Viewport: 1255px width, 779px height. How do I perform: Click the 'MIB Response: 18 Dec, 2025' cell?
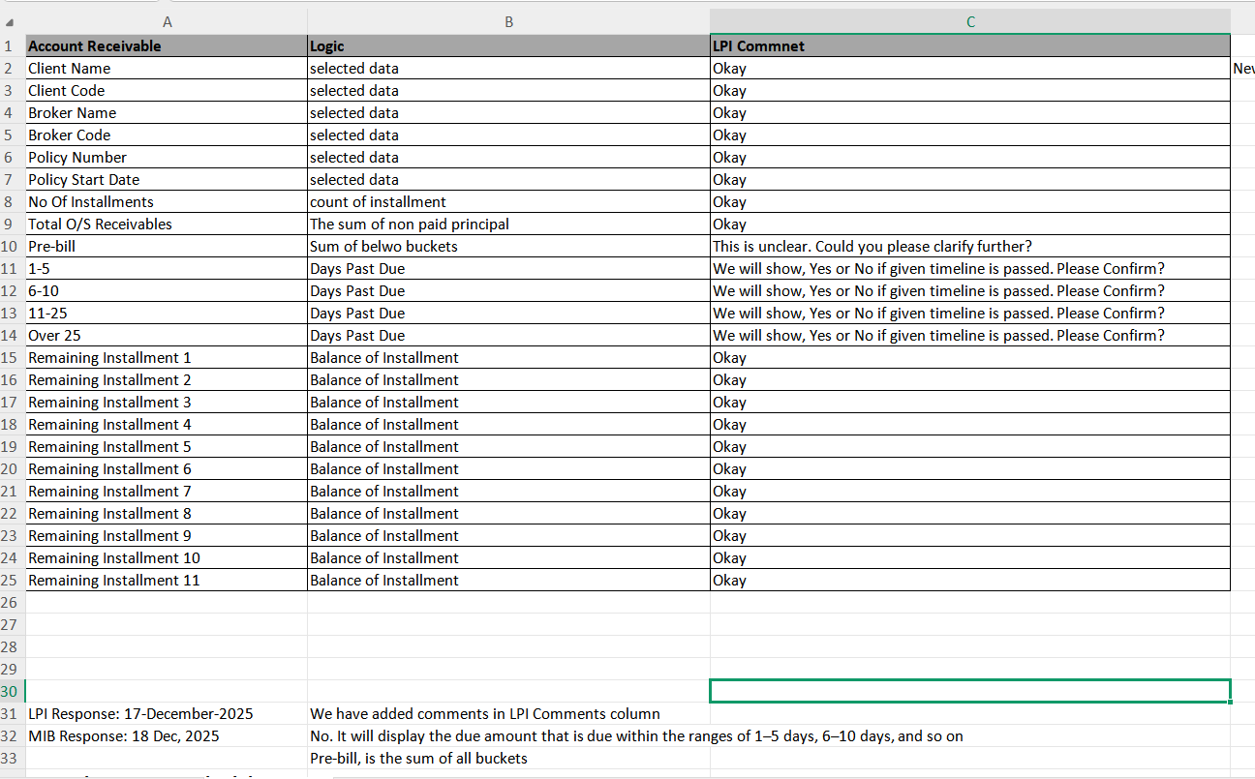124,736
